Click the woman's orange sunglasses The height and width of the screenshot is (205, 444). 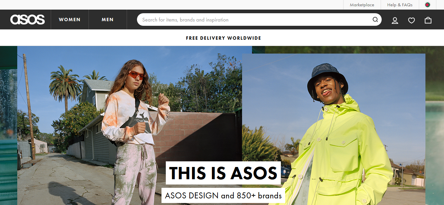pyautogui.click(x=136, y=75)
